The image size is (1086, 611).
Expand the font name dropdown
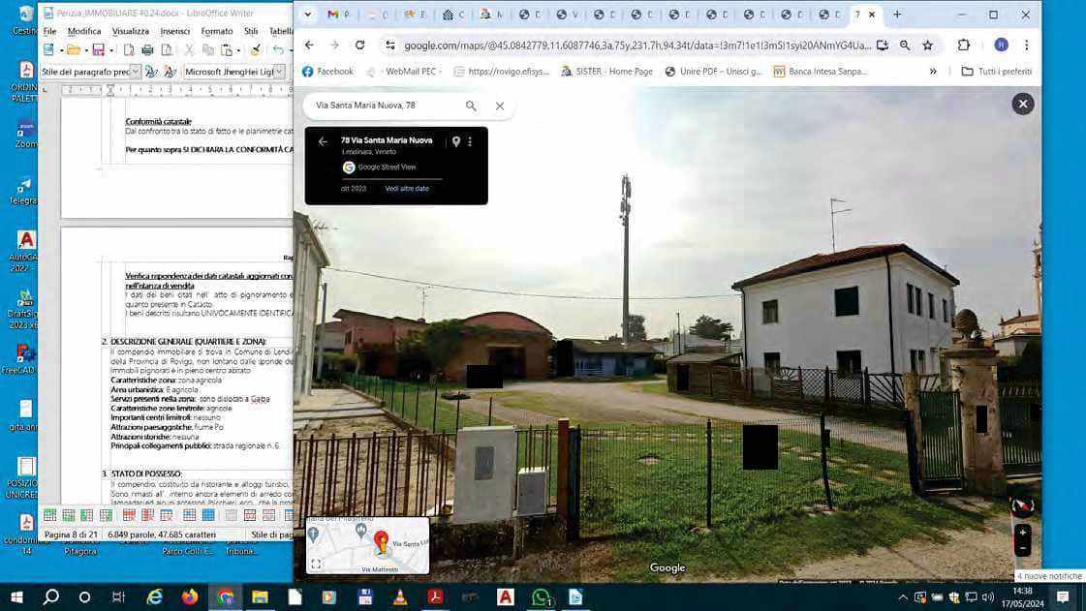point(279,72)
